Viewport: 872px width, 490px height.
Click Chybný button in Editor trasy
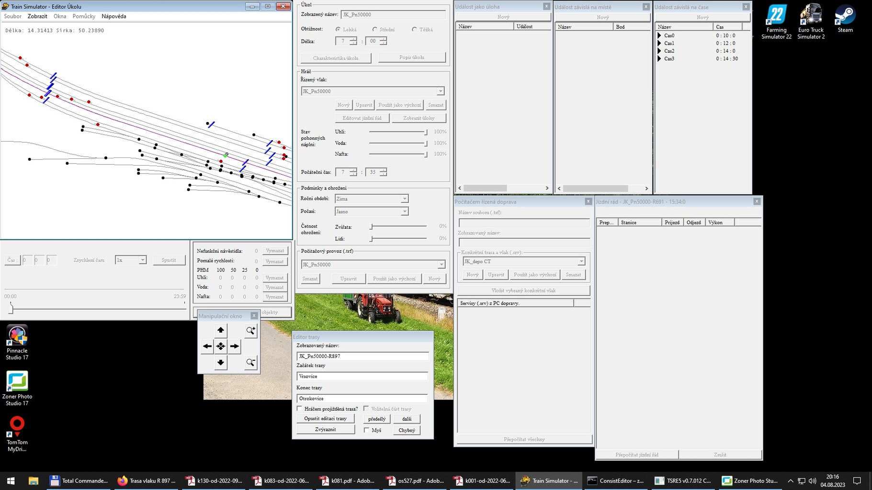pos(407,430)
